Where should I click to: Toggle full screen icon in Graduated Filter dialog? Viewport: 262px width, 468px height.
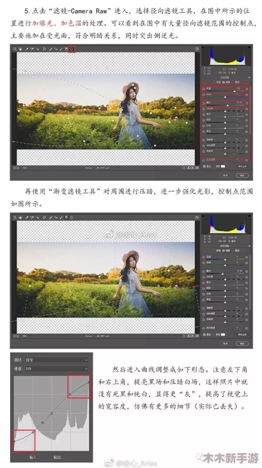(x=197, y=217)
